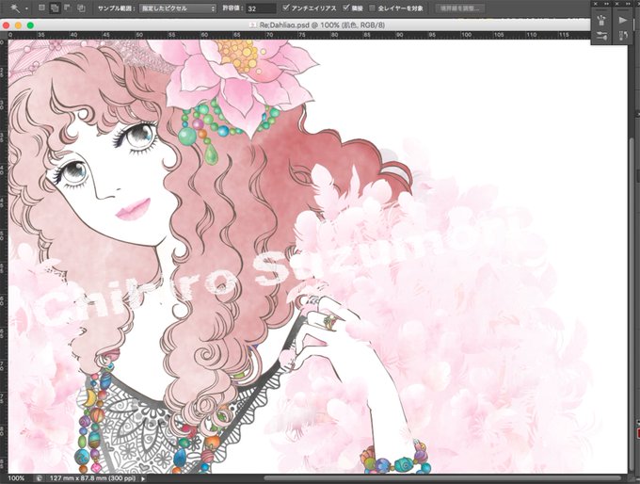Screen dimensions: 640x484
Task: Click the Magic Wand tool preset icon
Action: pos(15,8)
